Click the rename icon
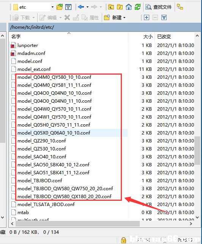Viewport: 202px width, 244px height. click(76, 17)
